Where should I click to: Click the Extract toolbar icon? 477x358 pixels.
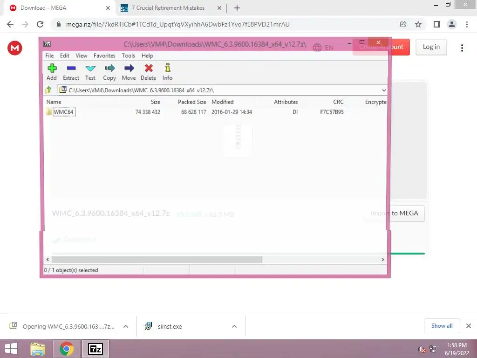(x=71, y=68)
